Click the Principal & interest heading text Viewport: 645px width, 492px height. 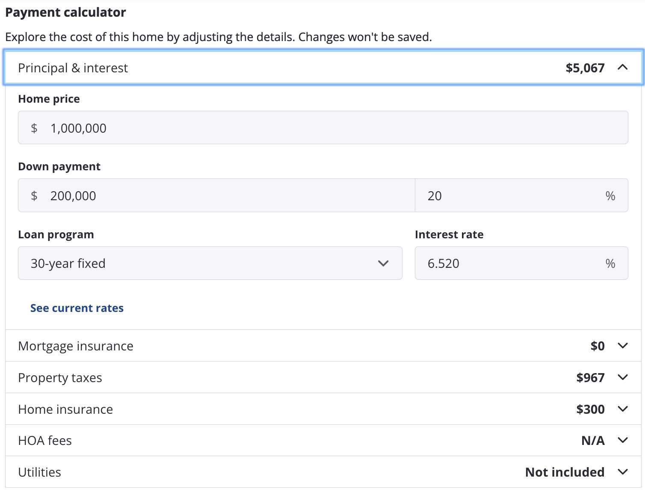73,68
